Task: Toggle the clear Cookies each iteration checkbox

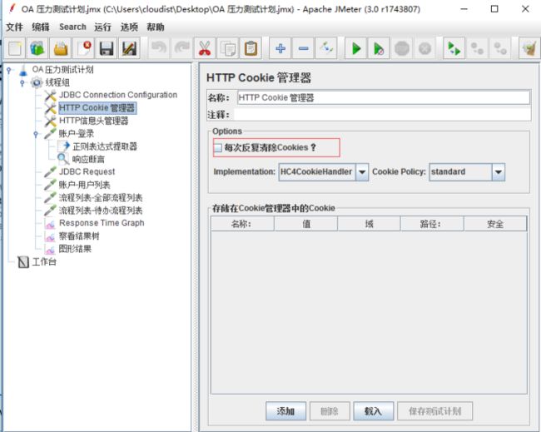Action: pyautogui.click(x=218, y=148)
